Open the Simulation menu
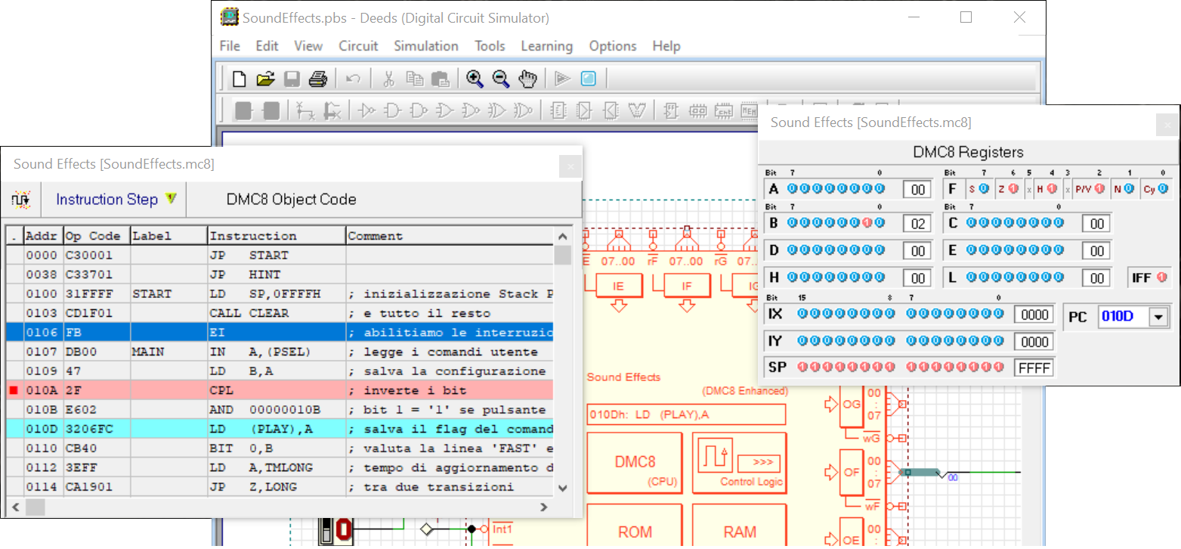 (426, 46)
